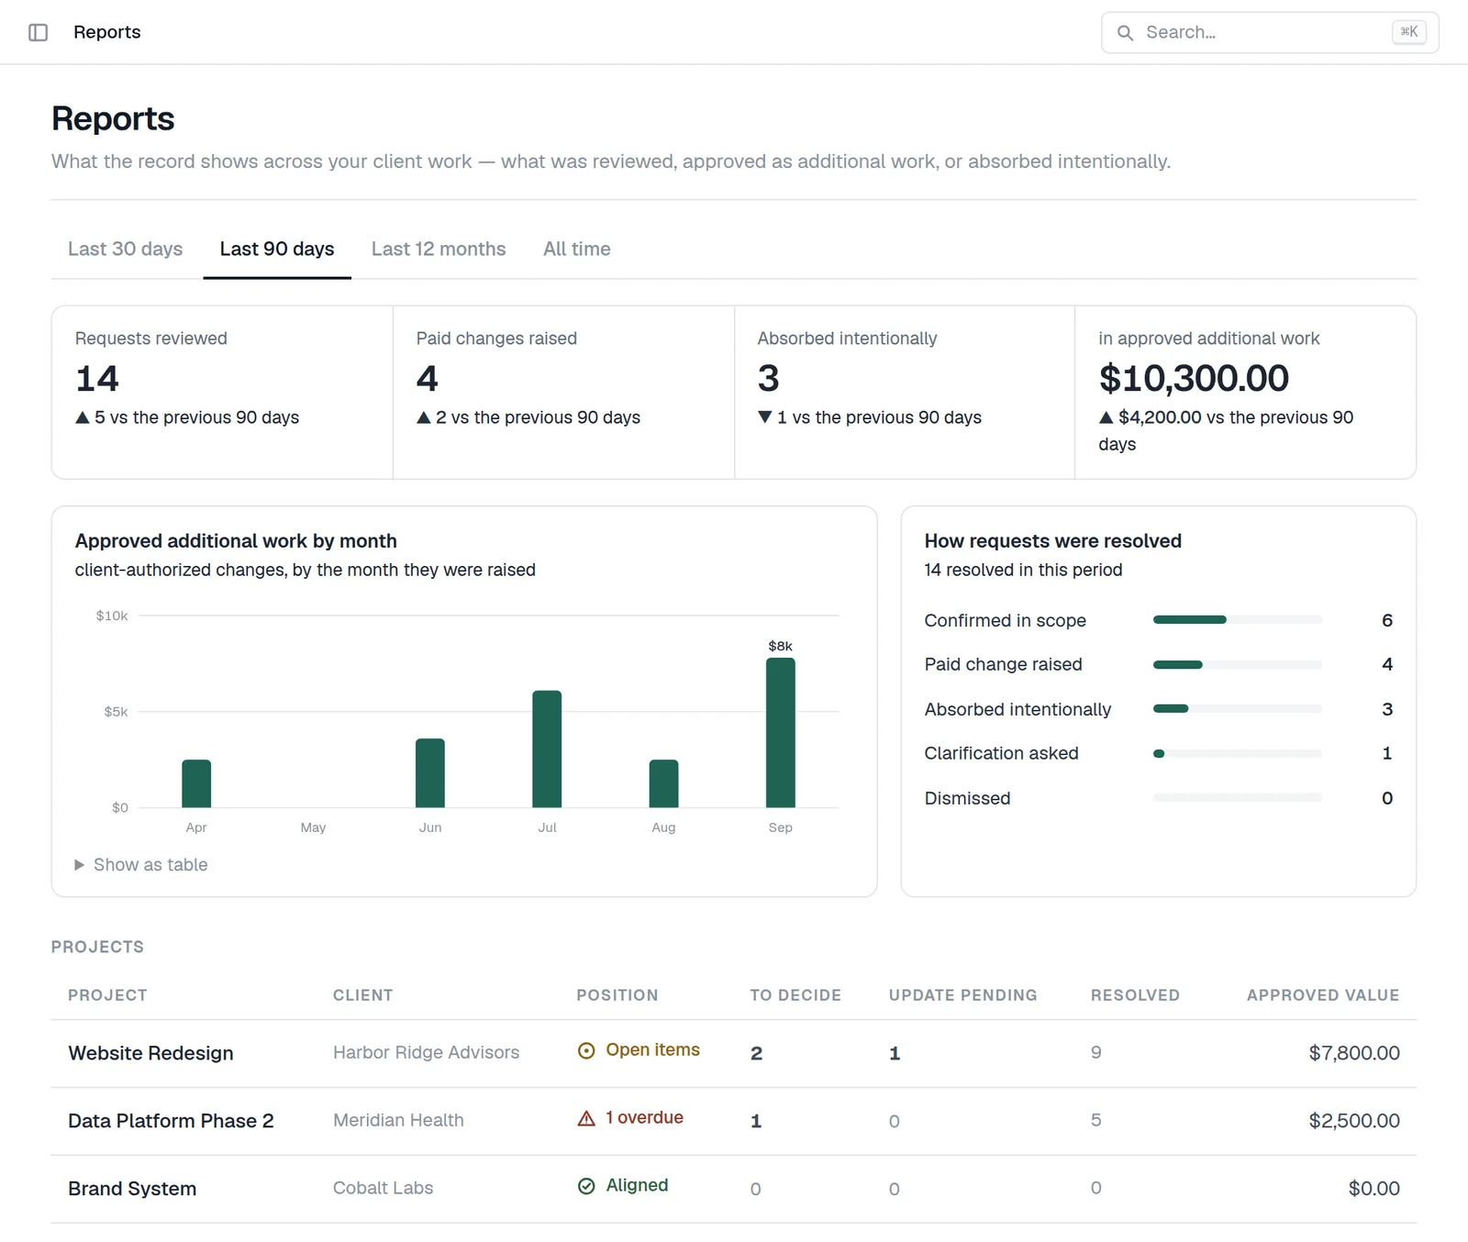Click the ⌘K shortcut badge

pyautogui.click(x=1409, y=32)
